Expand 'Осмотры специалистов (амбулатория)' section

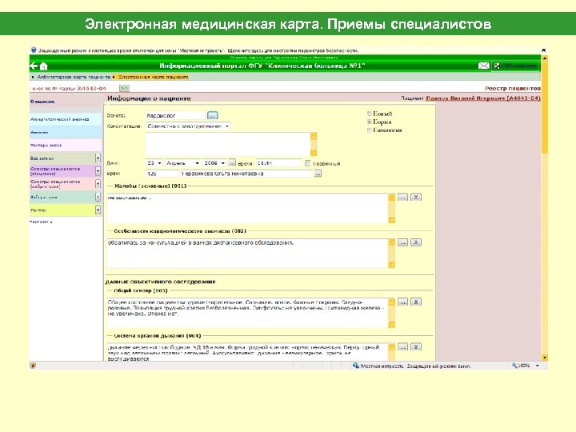pyautogui.click(x=98, y=184)
